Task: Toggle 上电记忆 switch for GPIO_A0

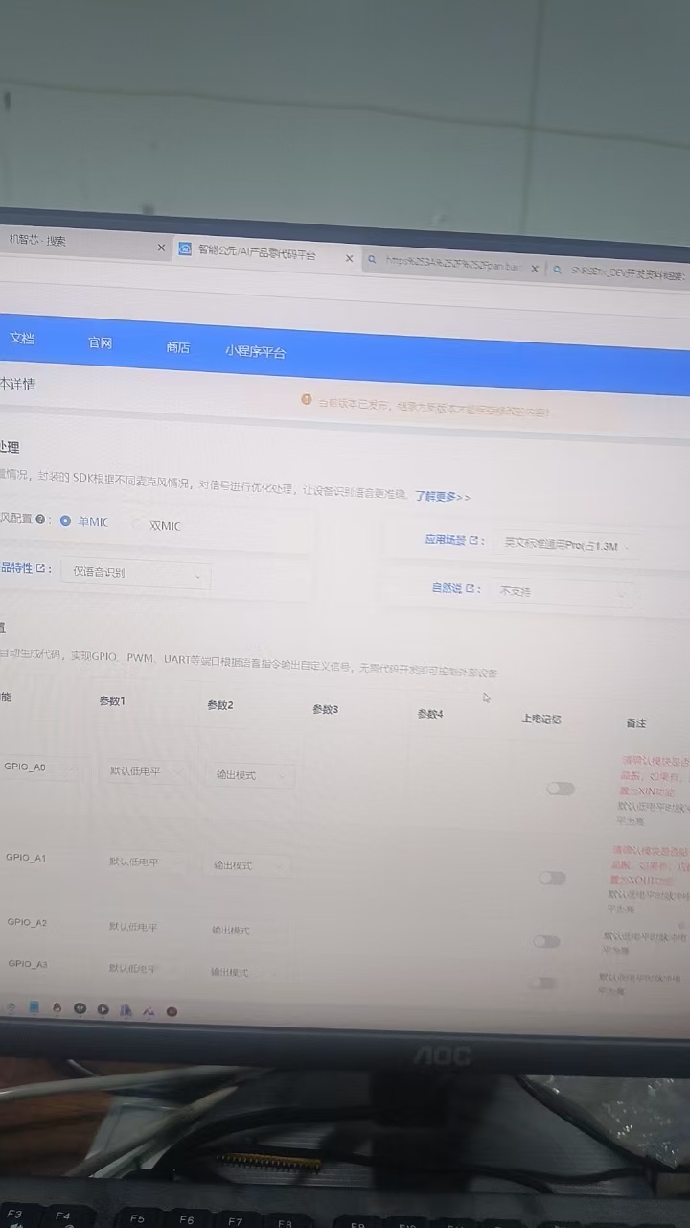Action: coord(561,789)
